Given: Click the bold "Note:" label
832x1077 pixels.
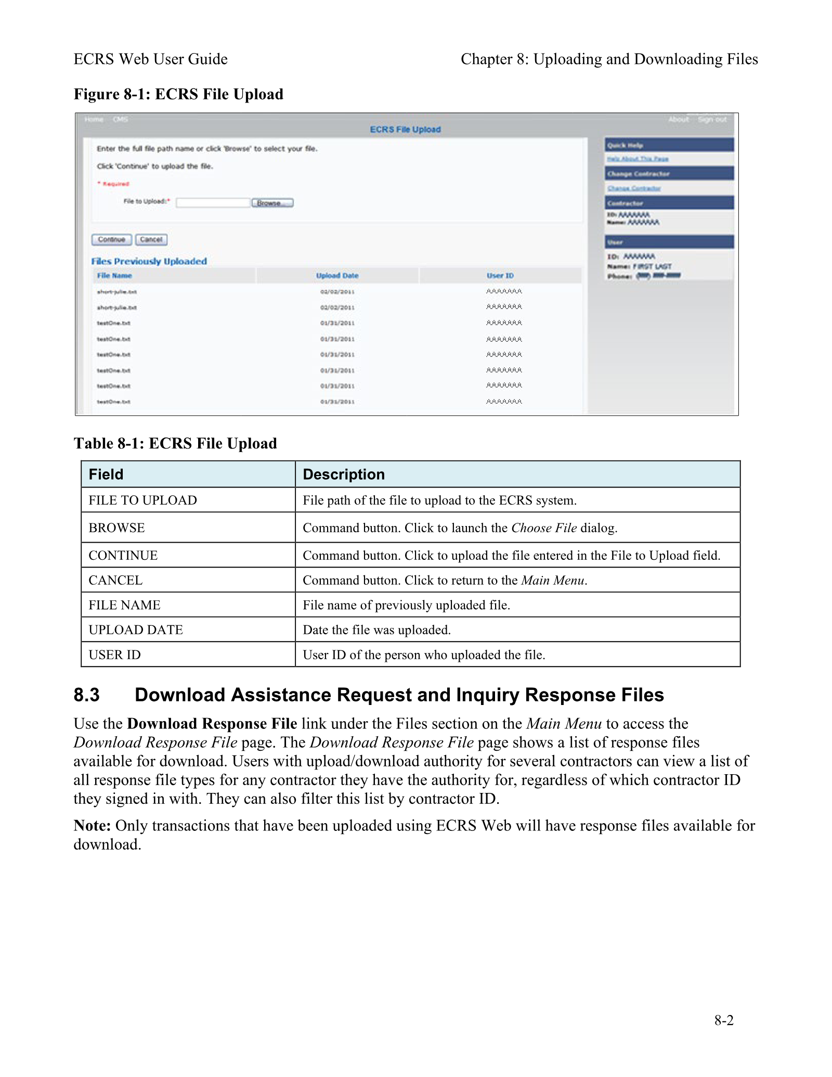Looking at the screenshot, I should (x=93, y=826).
